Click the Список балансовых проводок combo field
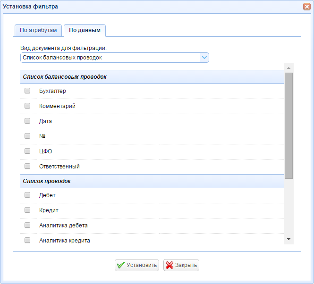 click(115, 58)
